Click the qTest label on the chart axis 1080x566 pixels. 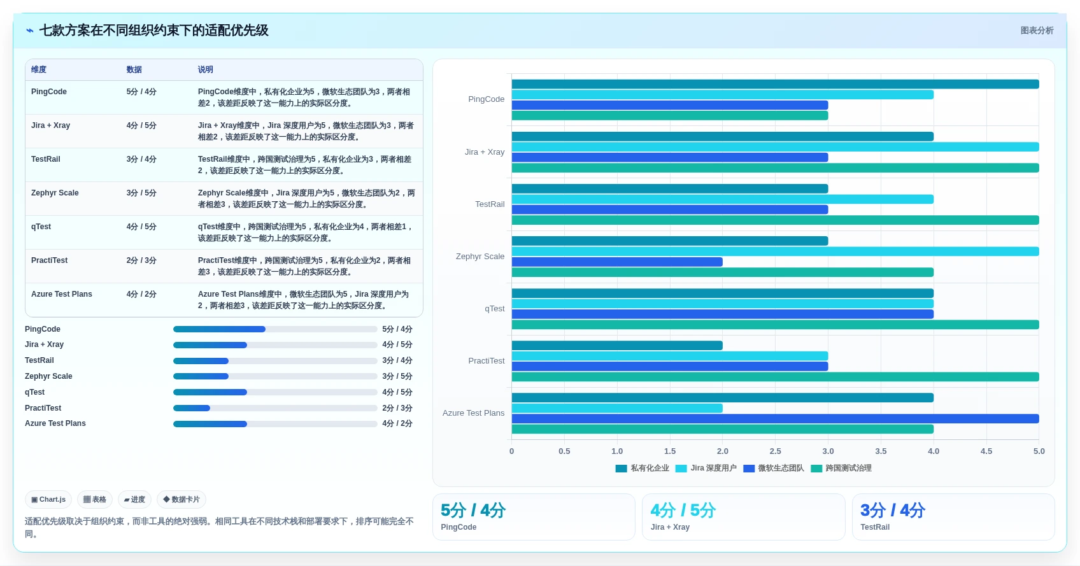(495, 309)
